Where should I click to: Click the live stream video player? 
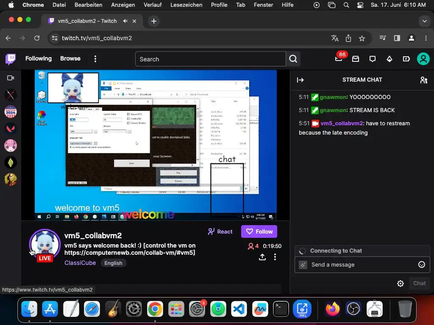156,145
